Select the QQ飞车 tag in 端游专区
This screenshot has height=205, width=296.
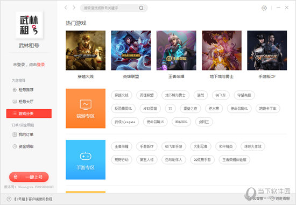click(x=221, y=95)
